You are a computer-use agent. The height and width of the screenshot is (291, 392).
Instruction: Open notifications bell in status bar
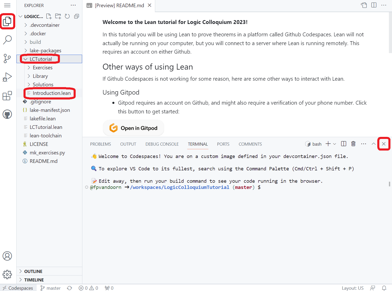pos(384,288)
